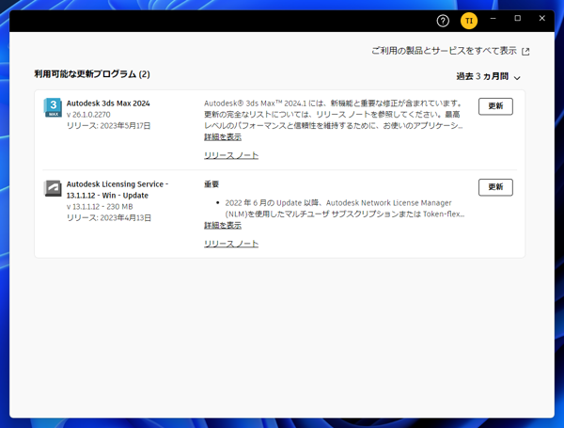564x428 pixels.
Task: Click the 3ds Max product icon
Action: 53,107
